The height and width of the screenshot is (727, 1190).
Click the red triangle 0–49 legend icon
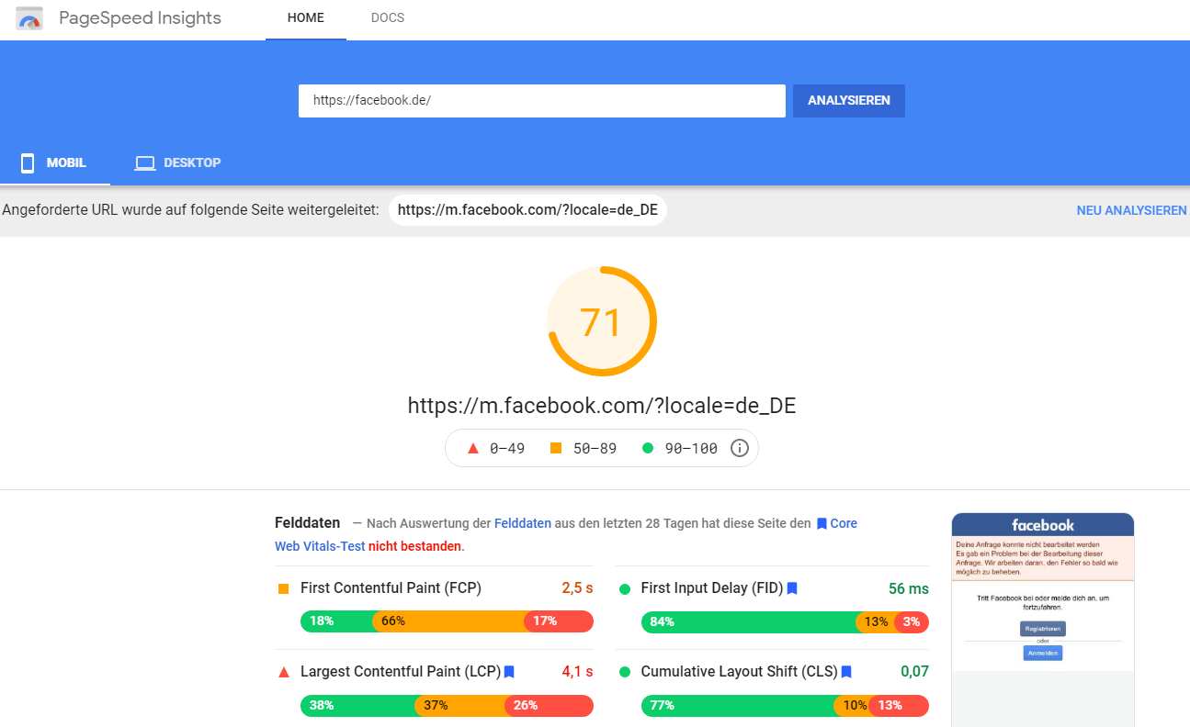tap(473, 448)
